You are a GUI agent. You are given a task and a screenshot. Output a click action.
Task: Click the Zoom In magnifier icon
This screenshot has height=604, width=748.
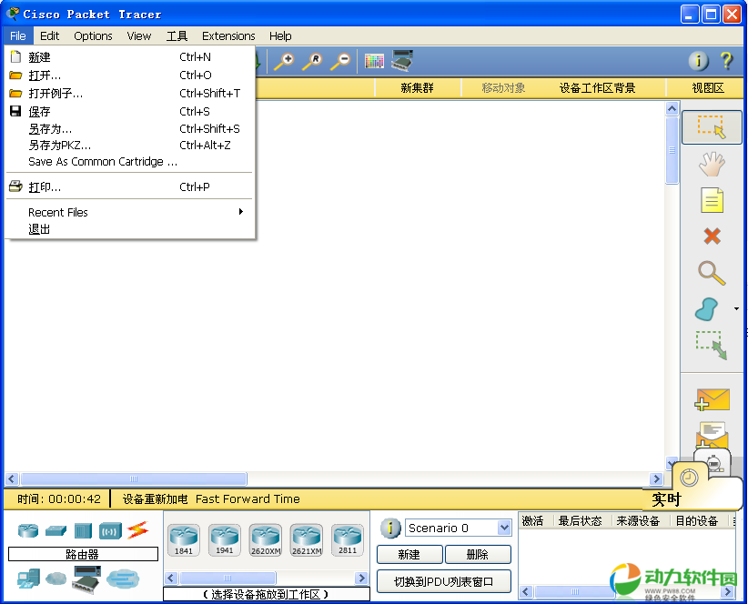click(x=284, y=61)
